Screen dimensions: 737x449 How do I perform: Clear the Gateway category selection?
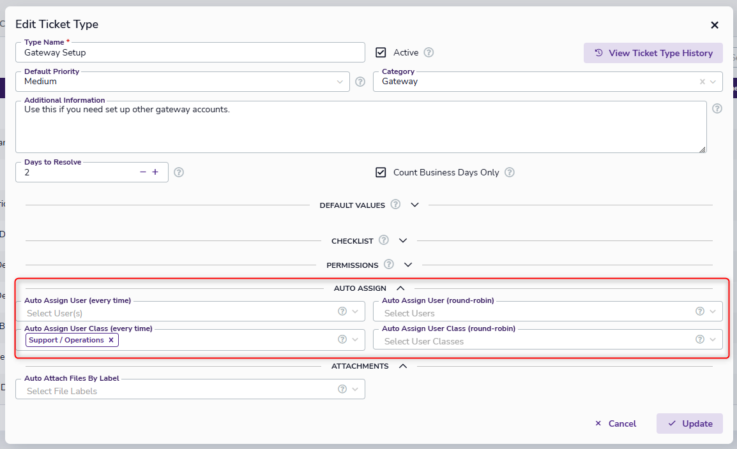tap(703, 82)
